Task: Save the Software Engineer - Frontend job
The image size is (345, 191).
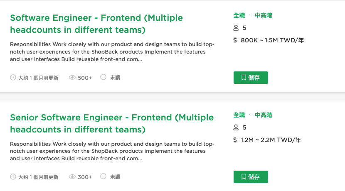Action: pyautogui.click(x=251, y=78)
